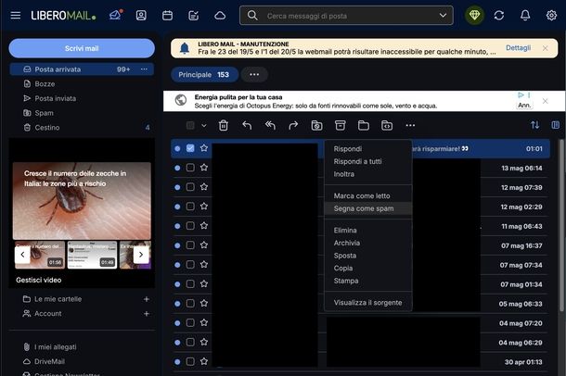Check the message dated 12 mag 07:39
This screenshot has width=566, height=376.
[x=190, y=187]
